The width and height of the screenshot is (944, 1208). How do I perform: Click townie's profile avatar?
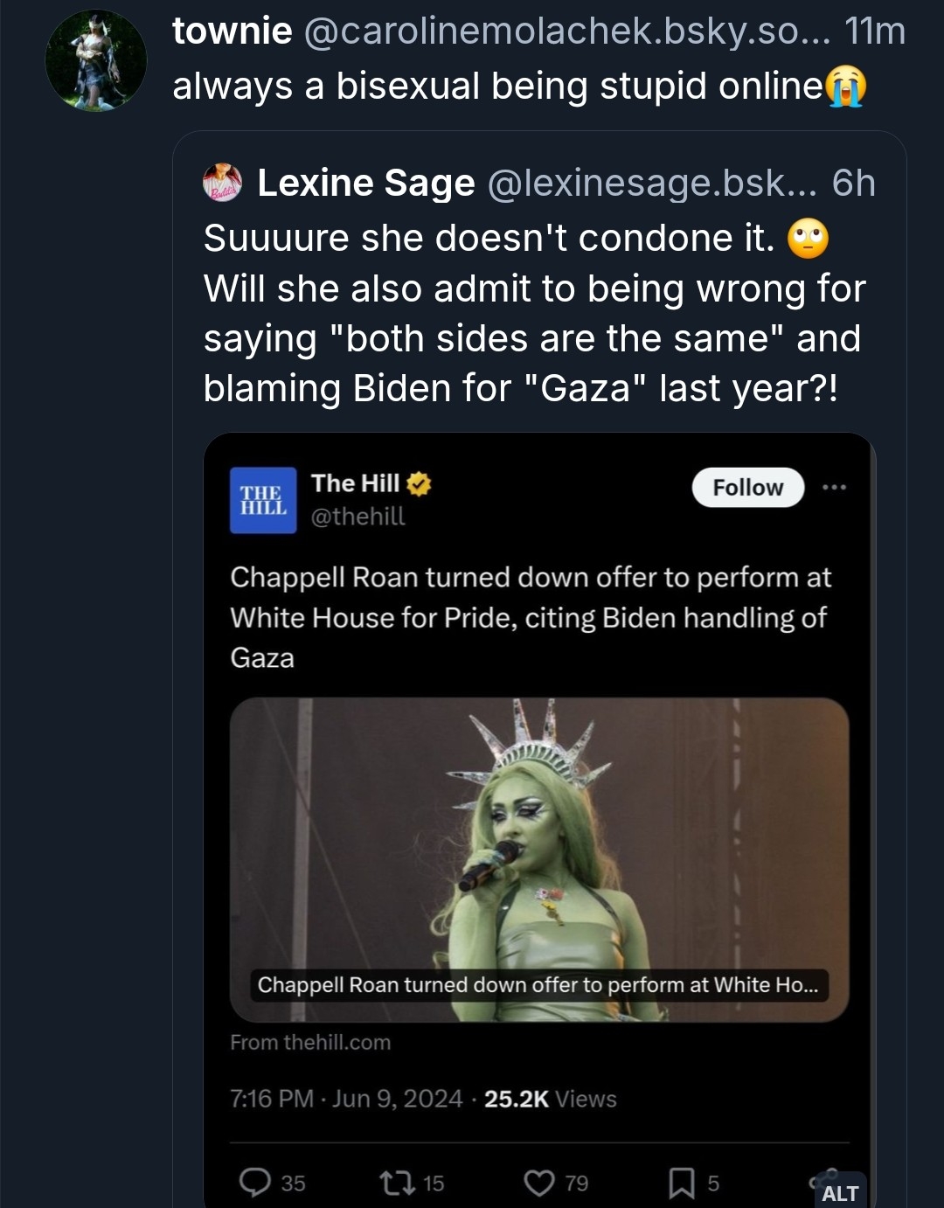(x=96, y=61)
